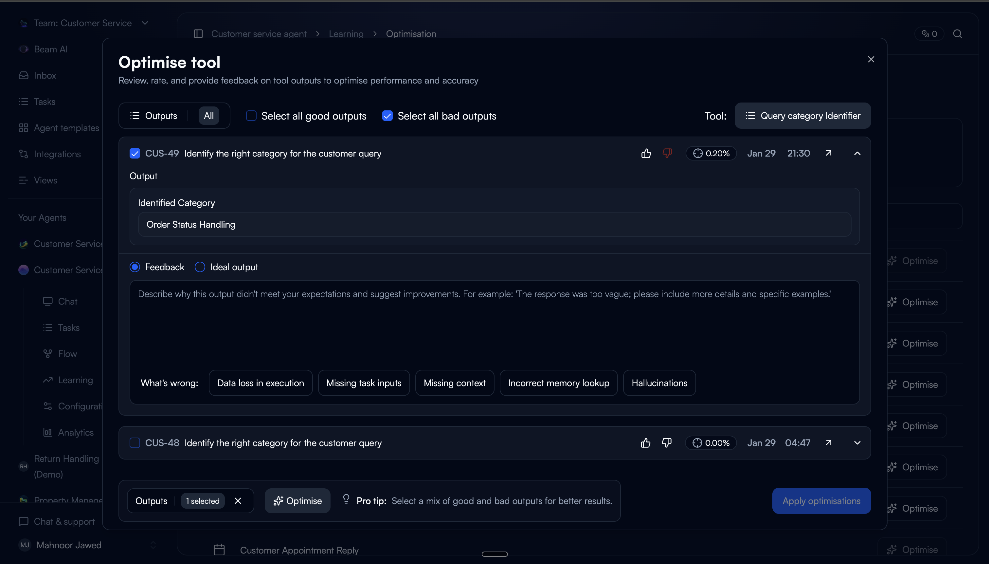989x564 pixels.
Task: Switch to the All outputs tab
Action: pyautogui.click(x=208, y=116)
